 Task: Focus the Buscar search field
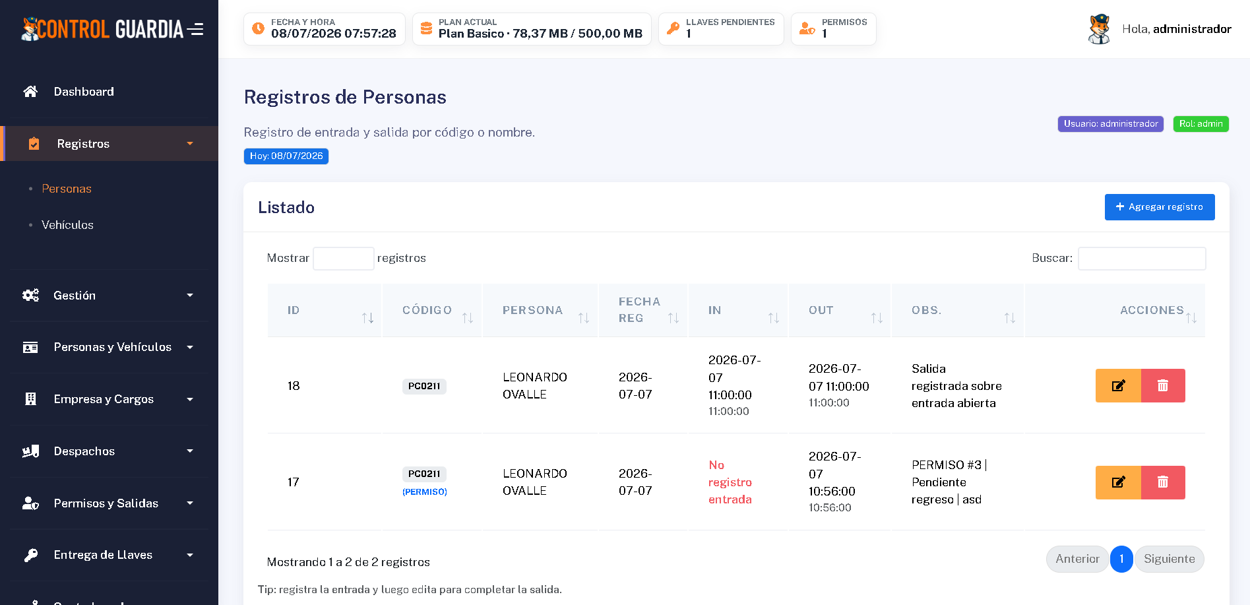point(1142,258)
